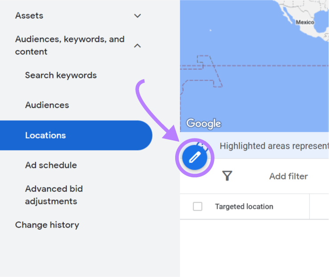The height and width of the screenshot is (277, 329).
Task: Click the Google logo on the map
Action: pyautogui.click(x=203, y=123)
